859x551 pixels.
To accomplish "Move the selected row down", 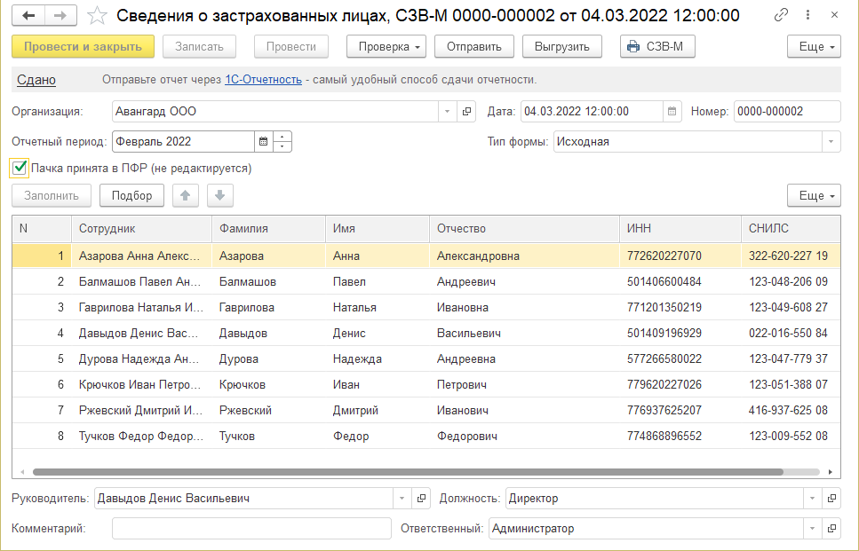I will [x=220, y=195].
